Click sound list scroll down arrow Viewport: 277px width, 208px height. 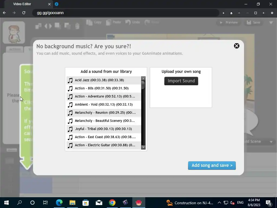tap(143, 147)
